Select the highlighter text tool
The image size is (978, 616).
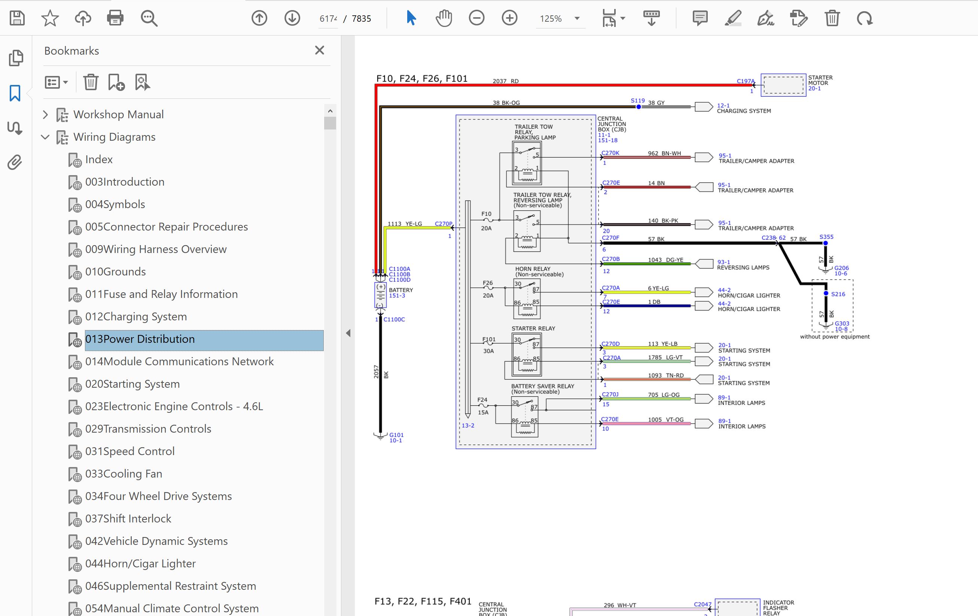click(x=733, y=18)
